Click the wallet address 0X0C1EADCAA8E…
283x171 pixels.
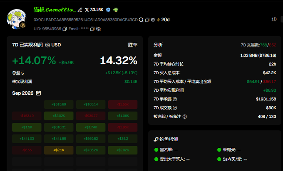[86, 20]
